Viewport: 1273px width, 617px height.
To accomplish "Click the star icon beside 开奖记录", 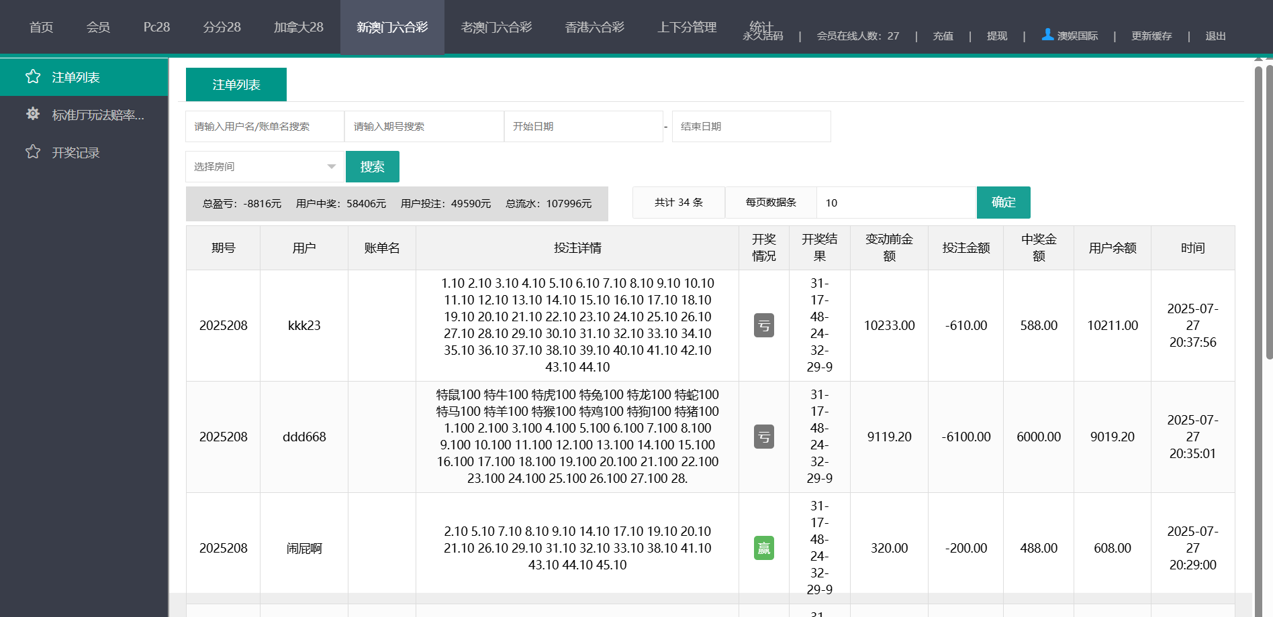I will (33, 152).
